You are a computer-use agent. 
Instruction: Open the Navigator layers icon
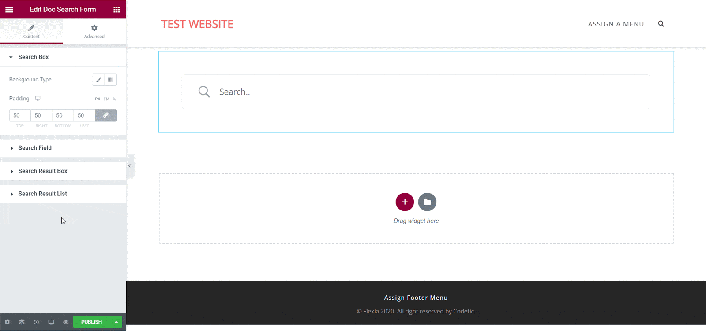tap(22, 322)
